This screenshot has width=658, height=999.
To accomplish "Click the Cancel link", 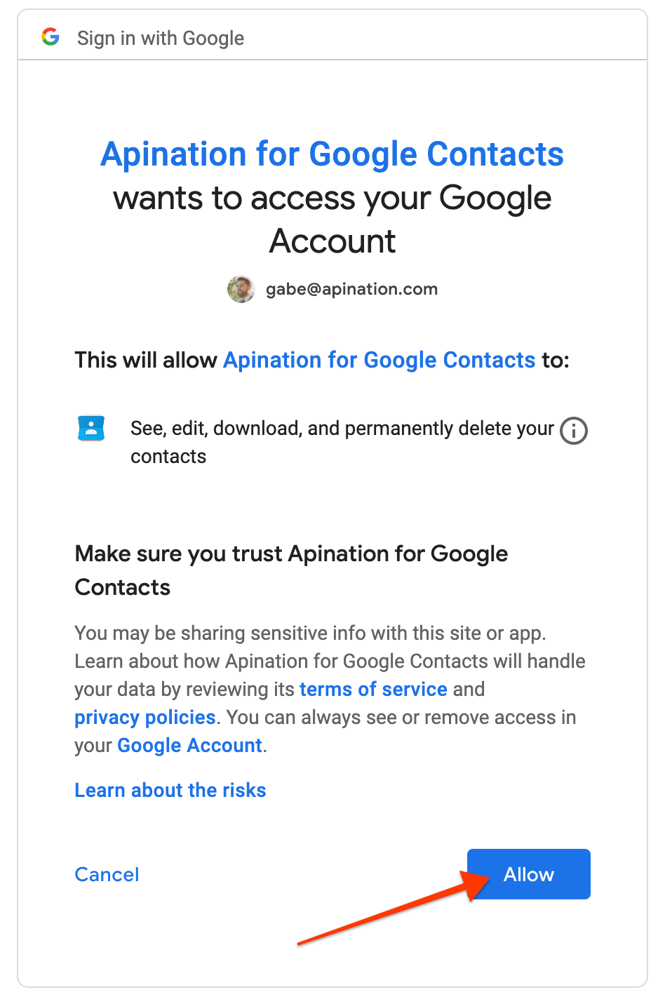I will click(x=107, y=874).
